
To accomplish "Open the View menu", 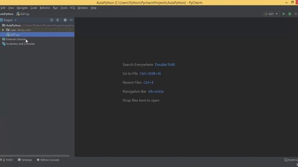I will [x=11, y=8].
